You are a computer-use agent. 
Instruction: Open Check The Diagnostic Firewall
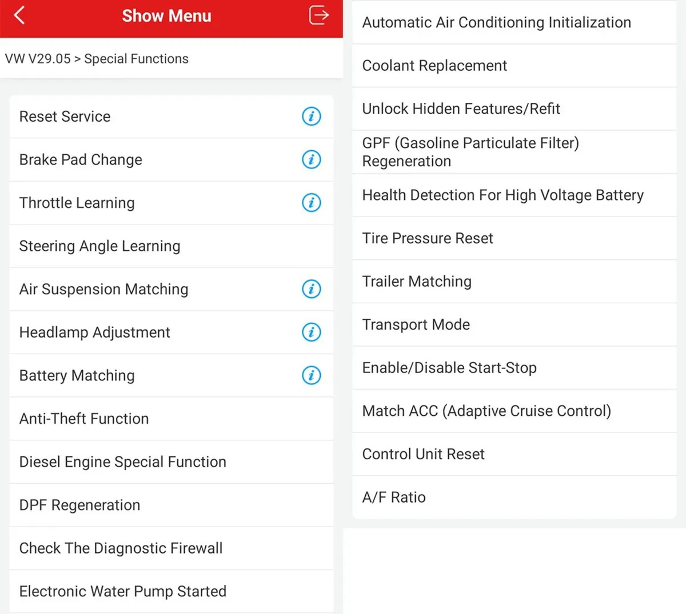pyautogui.click(x=121, y=548)
